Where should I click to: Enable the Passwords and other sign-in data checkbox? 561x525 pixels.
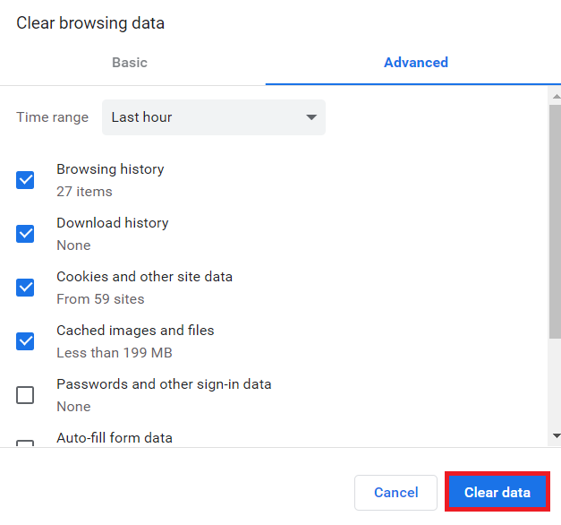25,395
